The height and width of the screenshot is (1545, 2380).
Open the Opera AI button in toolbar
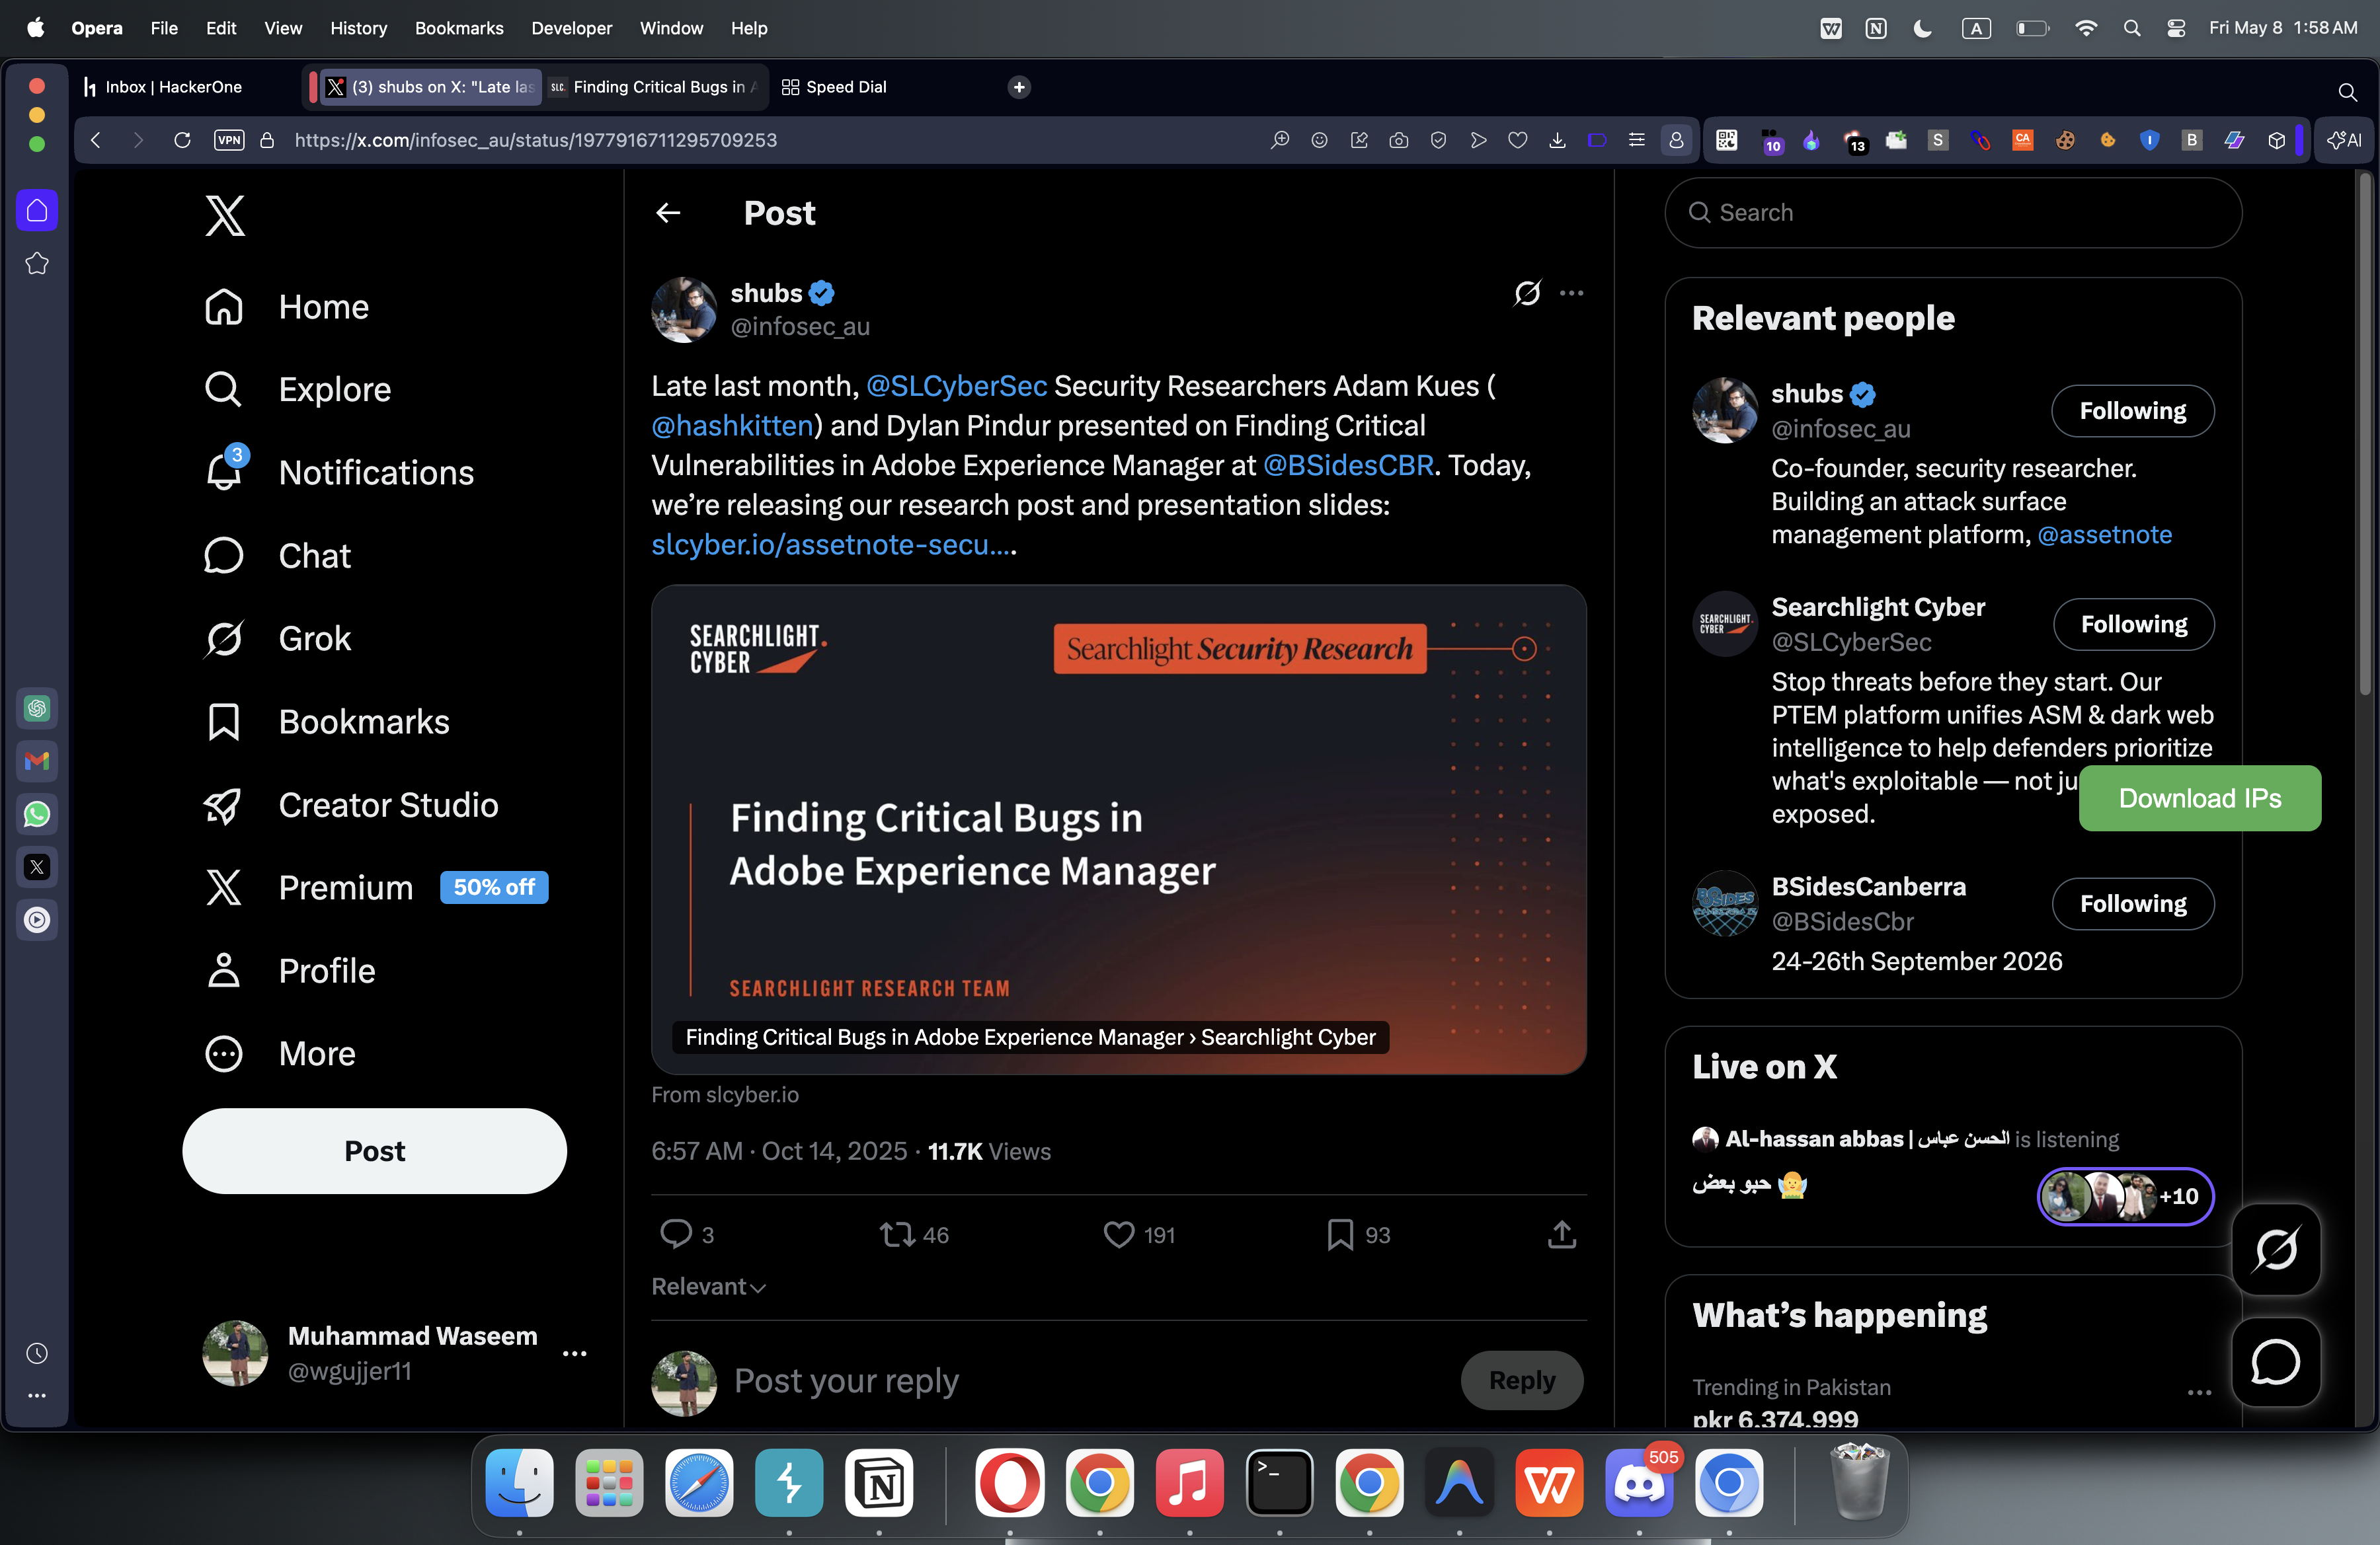[2343, 140]
